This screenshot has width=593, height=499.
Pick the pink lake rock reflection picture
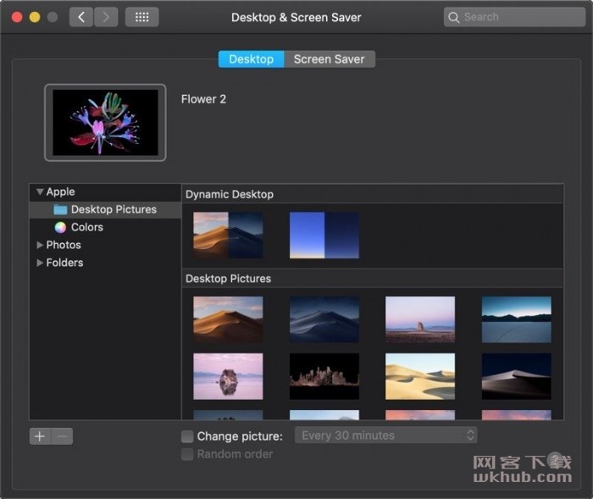click(228, 376)
